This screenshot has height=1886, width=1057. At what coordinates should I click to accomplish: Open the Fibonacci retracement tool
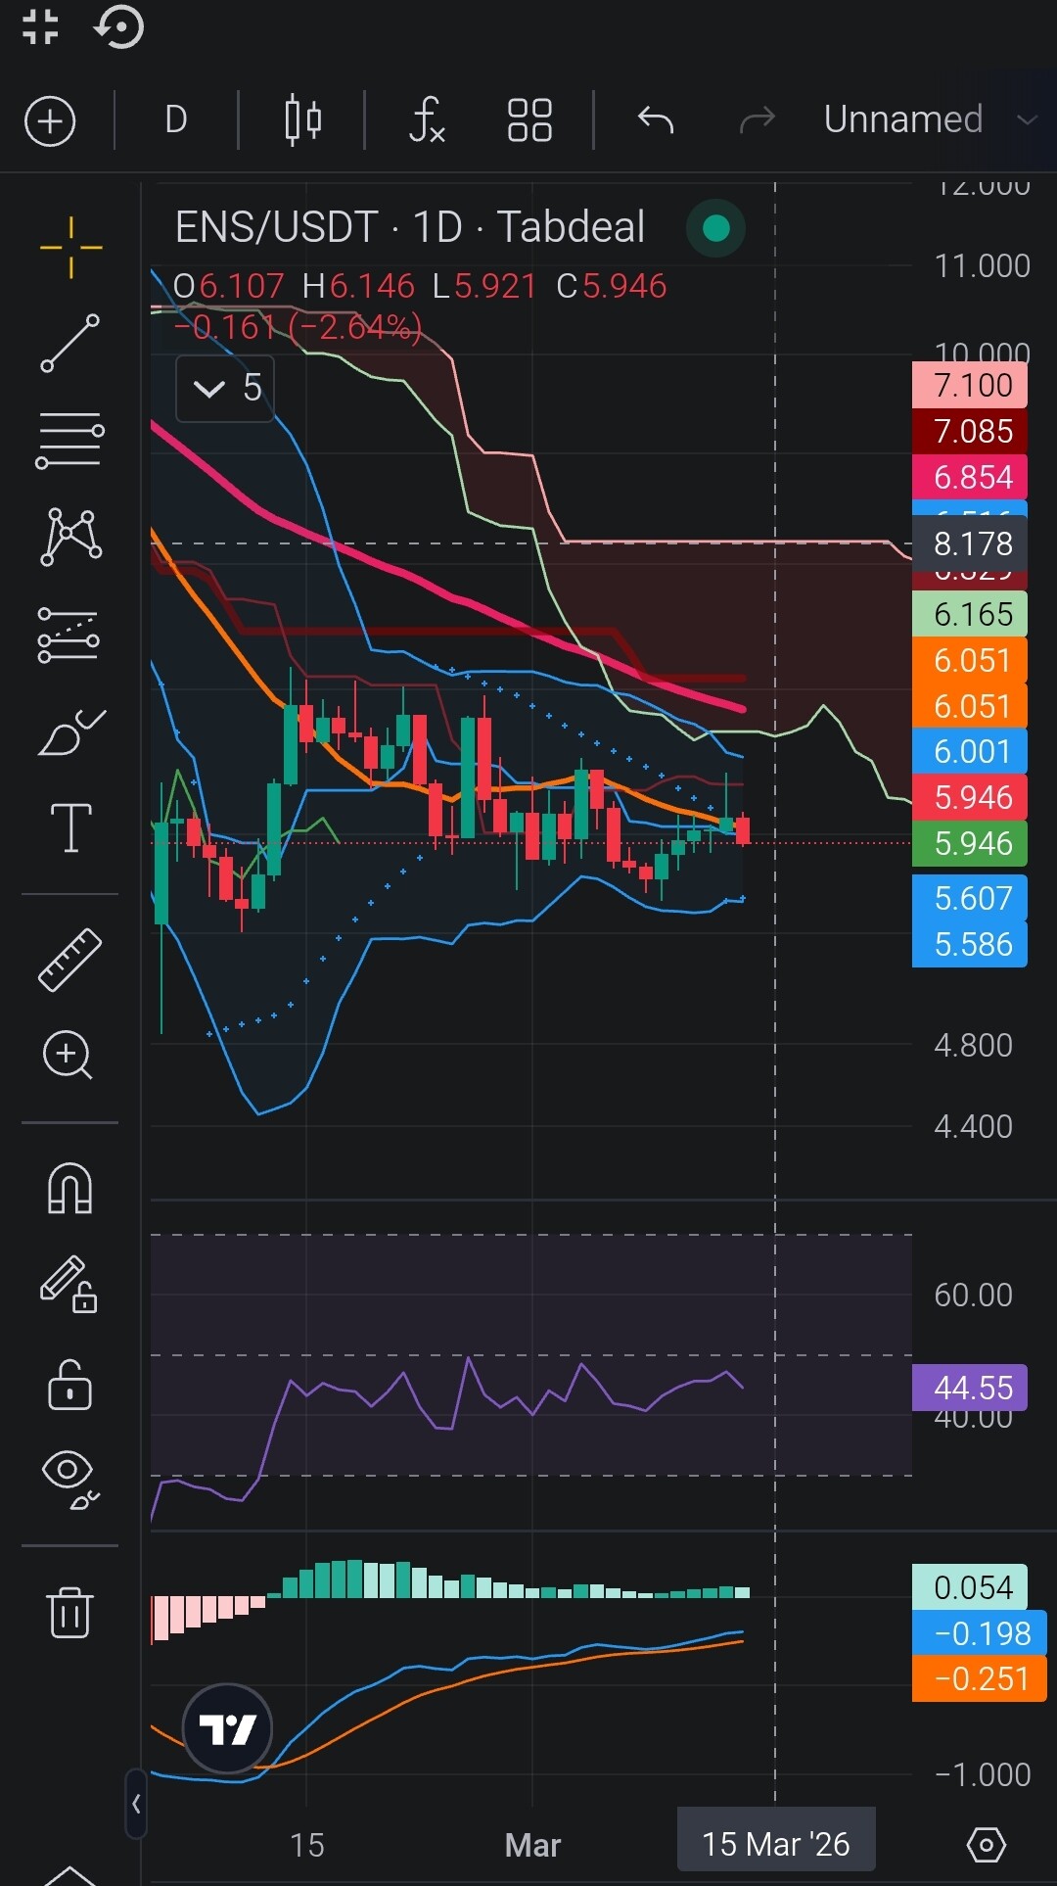pyautogui.click(x=70, y=440)
